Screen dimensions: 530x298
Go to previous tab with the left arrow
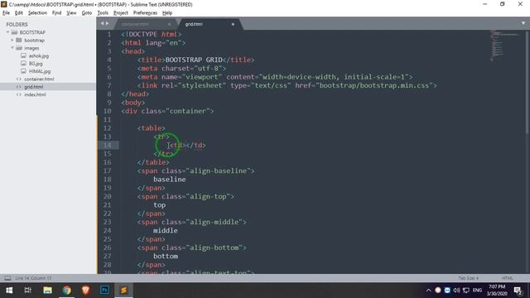click(x=102, y=23)
